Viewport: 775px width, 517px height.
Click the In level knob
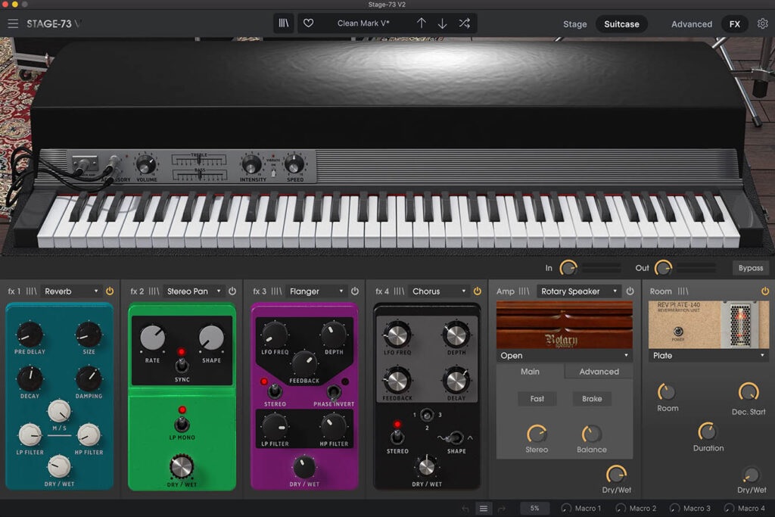click(x=568, y=268)
